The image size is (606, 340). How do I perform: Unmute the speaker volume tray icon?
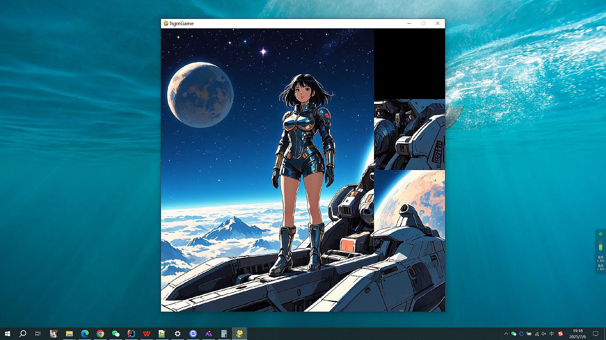pyautogui.click(x=544, y=334)
